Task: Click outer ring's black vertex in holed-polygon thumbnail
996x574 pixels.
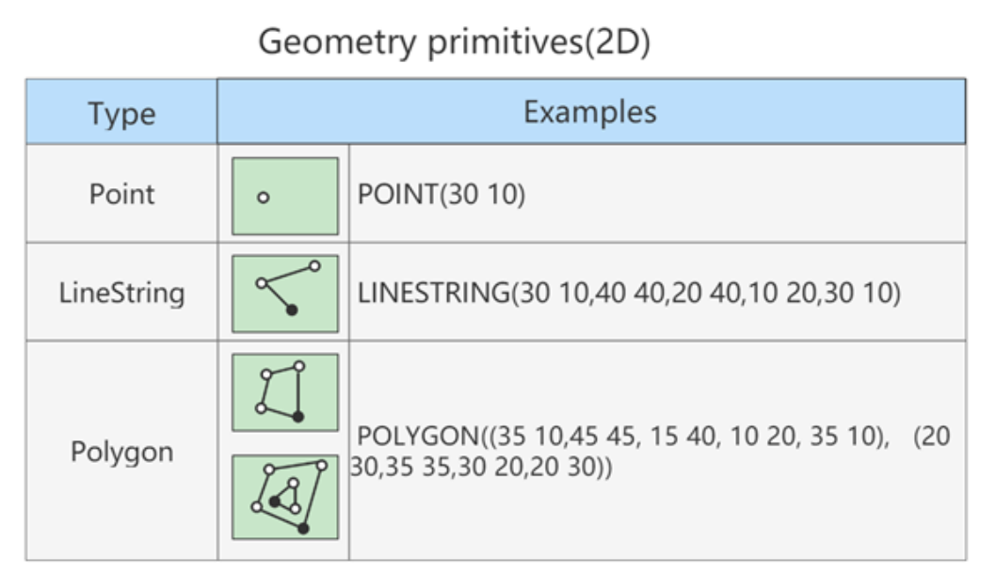Action: (303, 529)
